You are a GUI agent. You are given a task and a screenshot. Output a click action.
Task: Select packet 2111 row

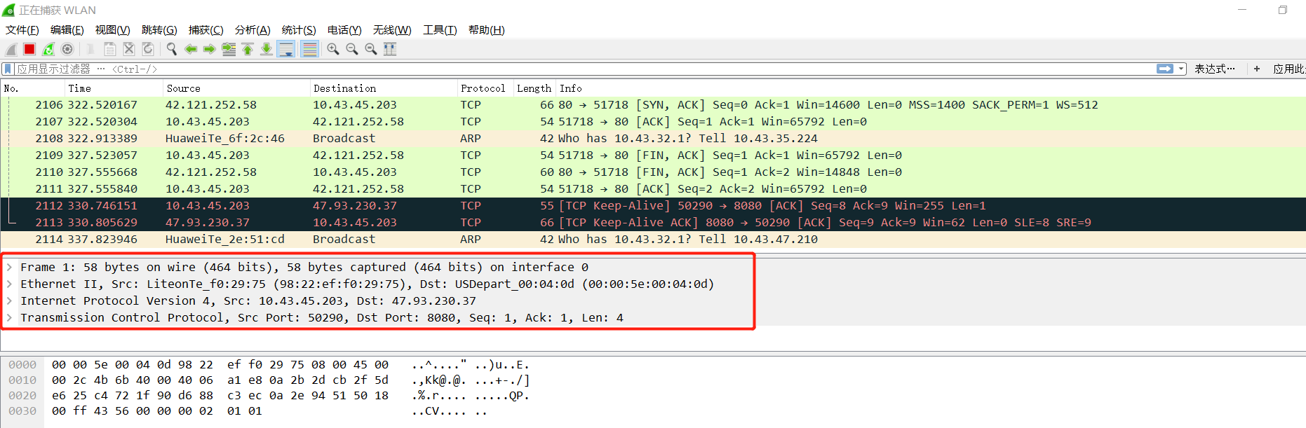(x=653, y=189)
